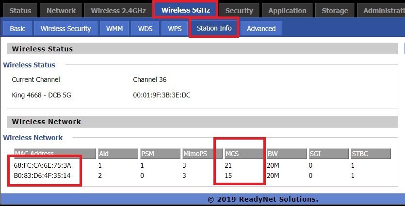Open the WDS sub-tab
This screenshot has height=206, width=405.
tap(145, 29)
